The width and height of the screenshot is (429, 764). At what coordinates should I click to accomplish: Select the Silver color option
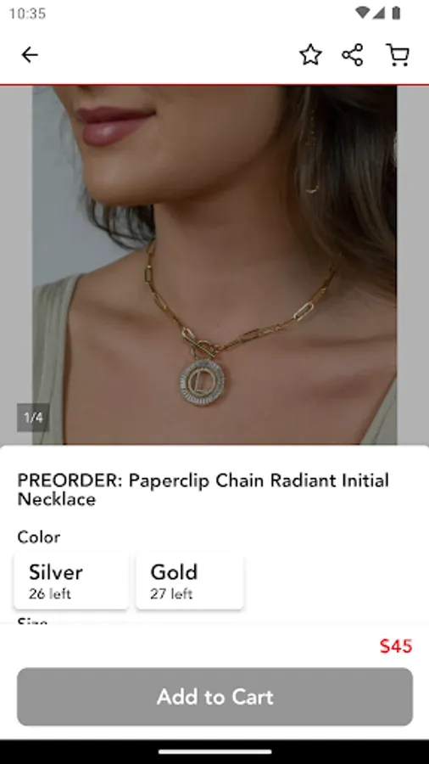pyautogui.click(x=71, y=581)
